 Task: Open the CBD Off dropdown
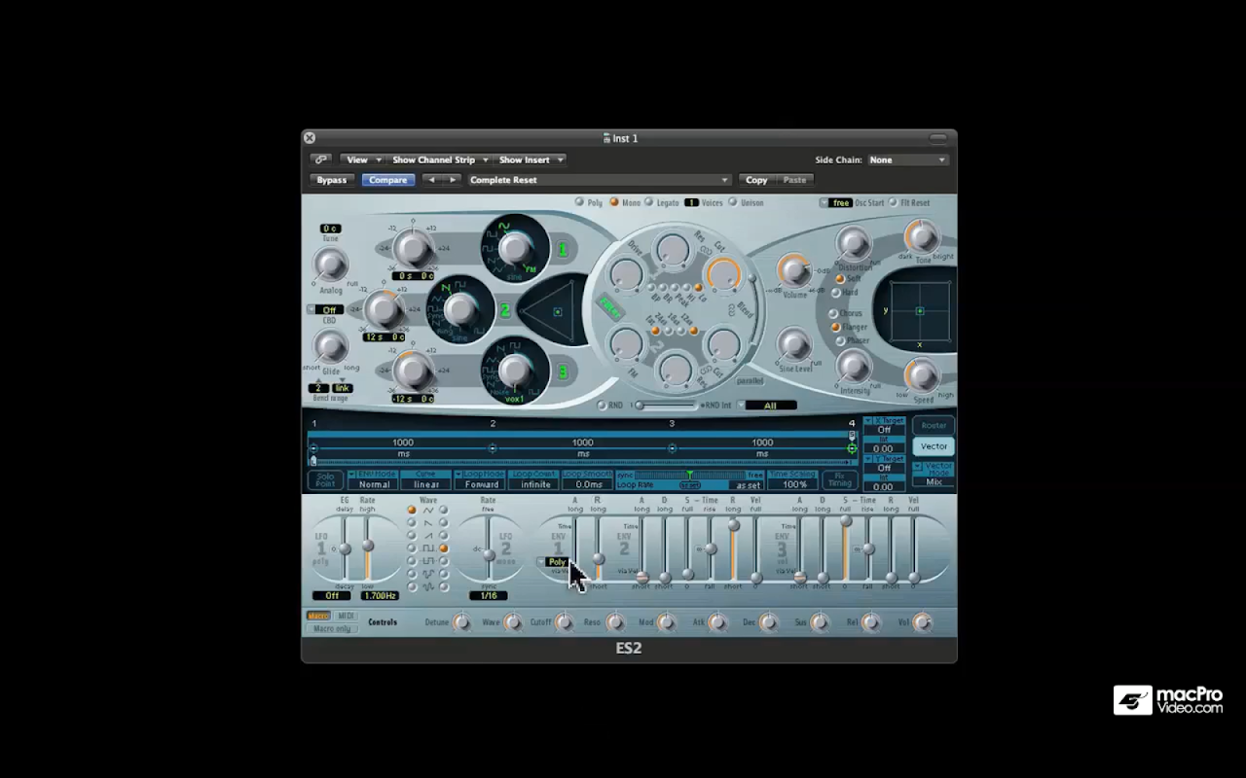(326, 310)
